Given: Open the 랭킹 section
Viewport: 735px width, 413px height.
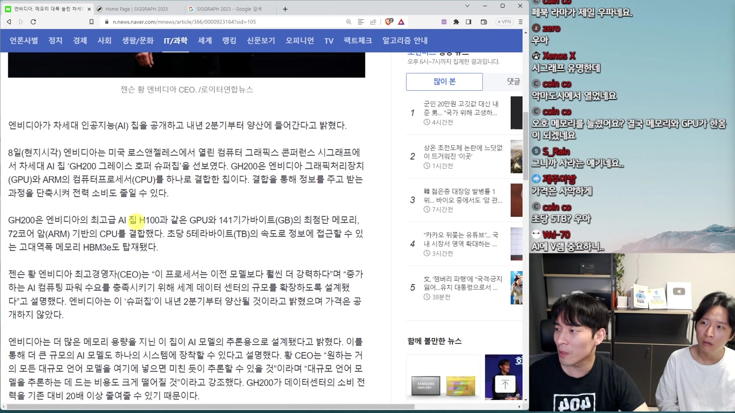Looking at the screenshot, I should 229,40.
